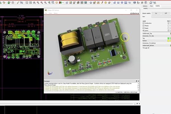The image size is (171, 114).
Task: Open the File menu in 3D Canvas
Action: coord(46,13)
